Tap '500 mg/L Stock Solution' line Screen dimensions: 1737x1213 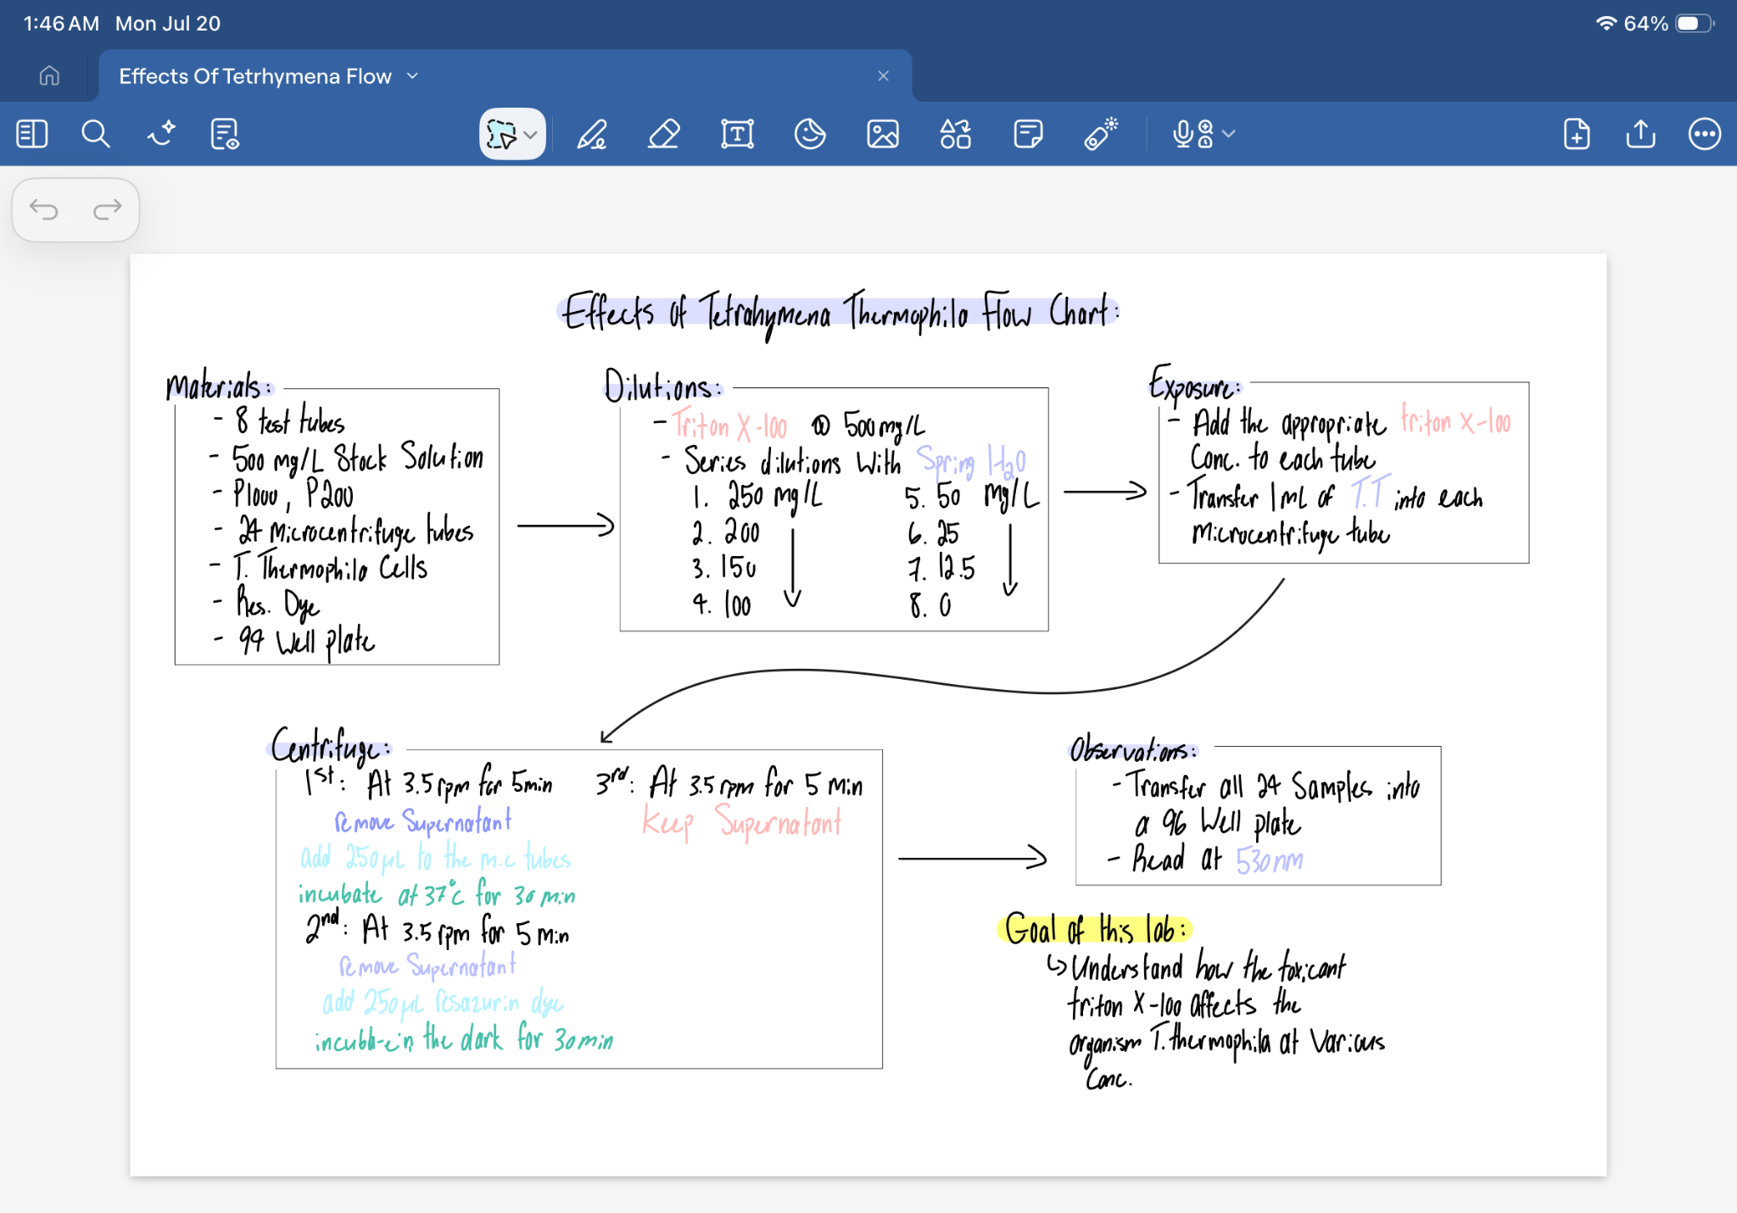tap(357, 459)
